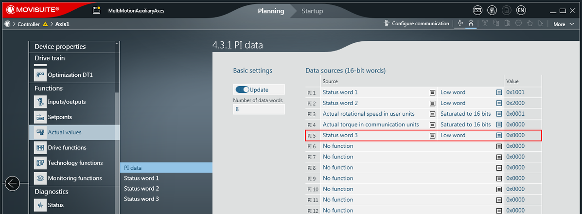The width and height of the screenshot is (582, 214).
Task: Click the EN language selector icon
Action: [521, 10]
